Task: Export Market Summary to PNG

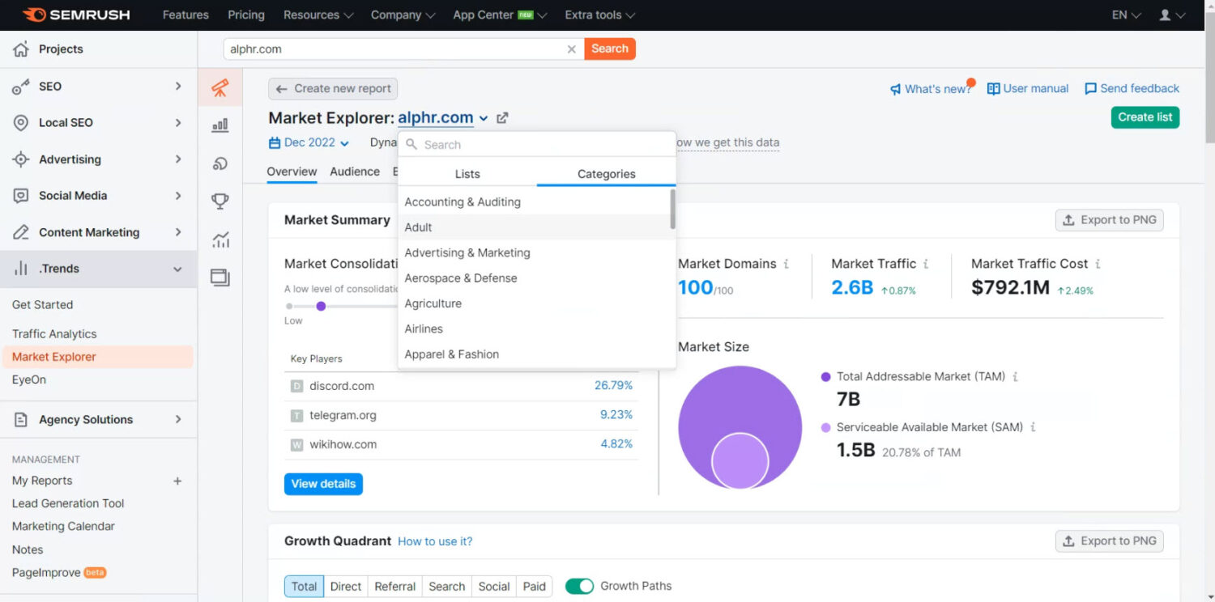Action: pyautogui.click(x=1109, y=220)
